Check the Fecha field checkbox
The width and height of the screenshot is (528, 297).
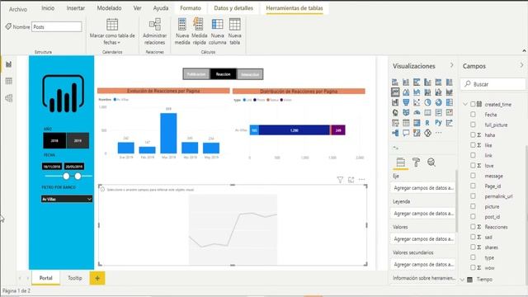click(x=473, y=115)
